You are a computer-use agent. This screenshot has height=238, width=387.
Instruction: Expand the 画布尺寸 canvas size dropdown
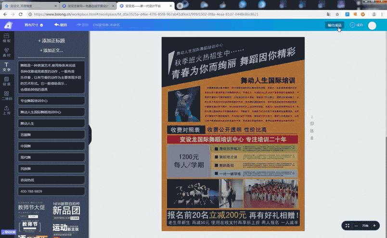pyautogui.click(x=34, y=25)
